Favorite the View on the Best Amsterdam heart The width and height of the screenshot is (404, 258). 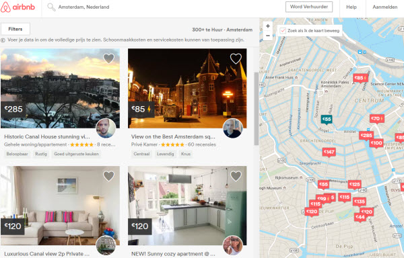(236, 58)
